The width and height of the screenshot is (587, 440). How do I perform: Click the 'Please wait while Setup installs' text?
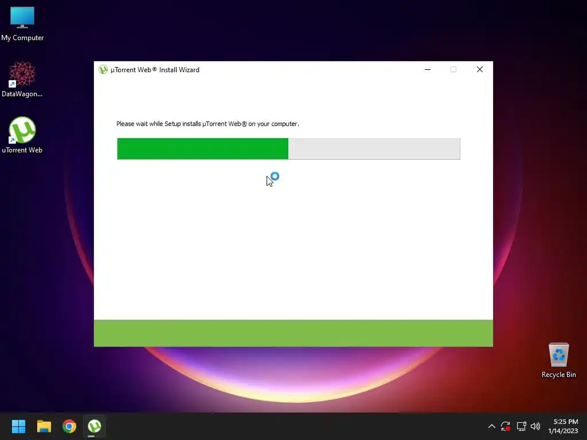[208, 124]
